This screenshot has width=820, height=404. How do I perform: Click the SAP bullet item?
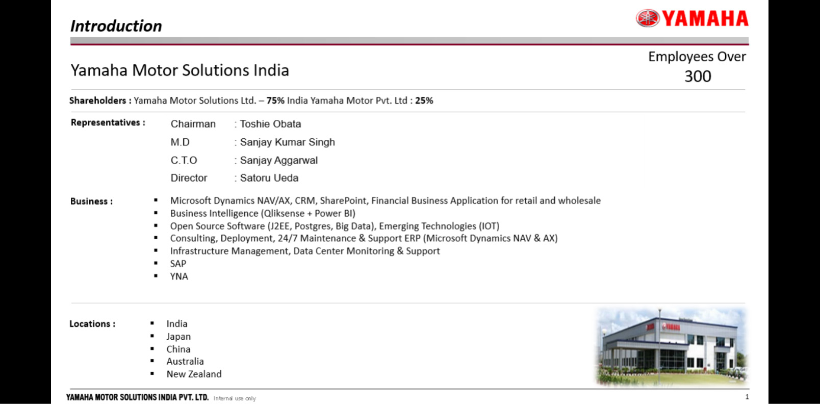point(178,264)
